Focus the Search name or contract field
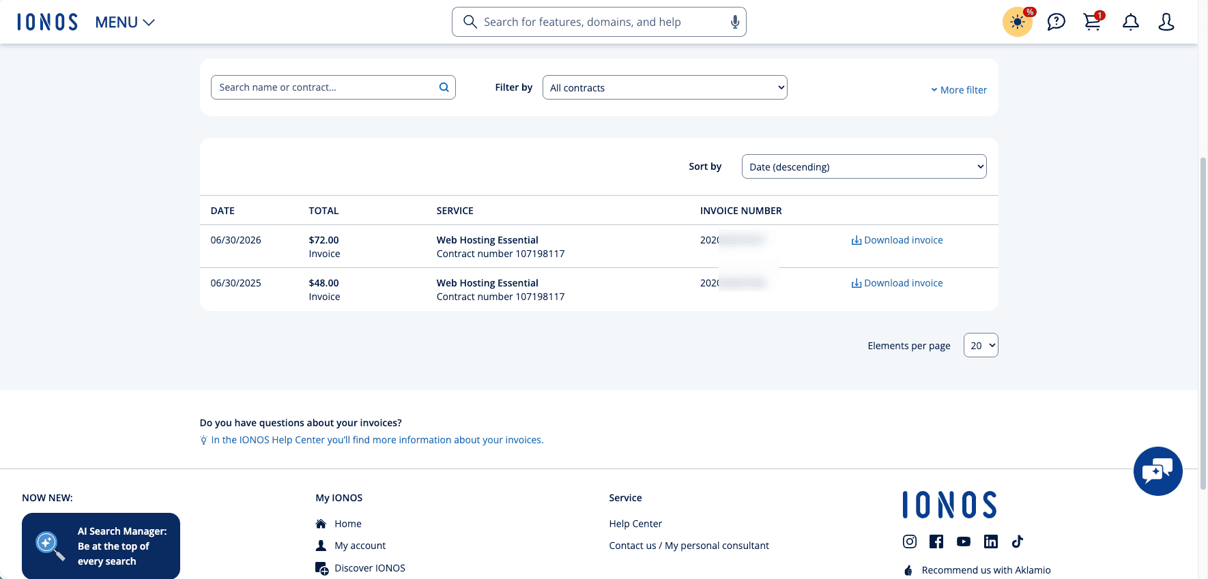 tap(333, 87)
